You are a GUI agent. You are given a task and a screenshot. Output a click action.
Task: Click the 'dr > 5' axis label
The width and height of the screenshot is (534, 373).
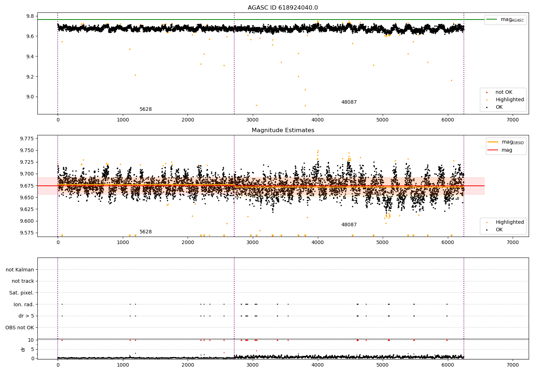pyautogui.click(x=26, y=316)
